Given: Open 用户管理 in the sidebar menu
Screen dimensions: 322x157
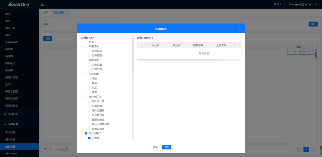Looking at the screenshot, I should point(10,140).
